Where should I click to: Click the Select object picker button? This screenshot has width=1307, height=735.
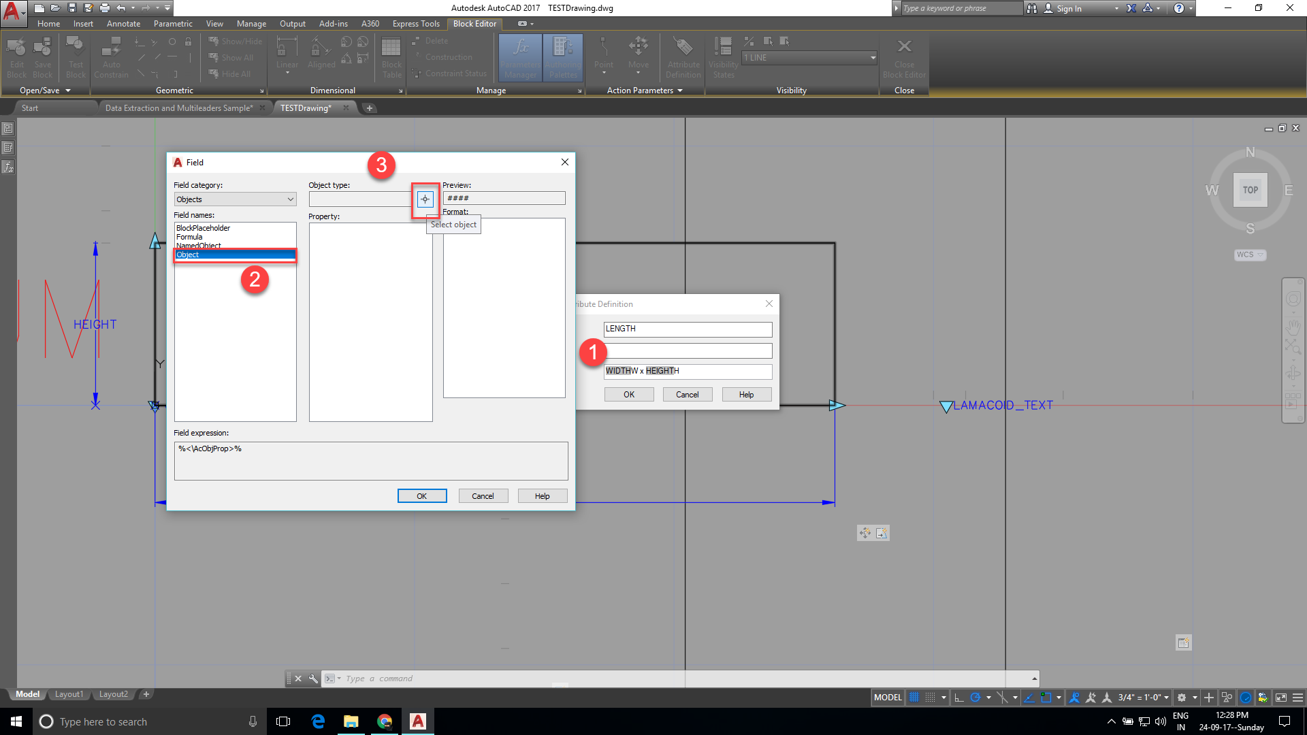tap(425, 199)
